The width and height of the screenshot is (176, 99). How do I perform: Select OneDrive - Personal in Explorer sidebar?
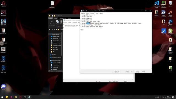(56, 58)
